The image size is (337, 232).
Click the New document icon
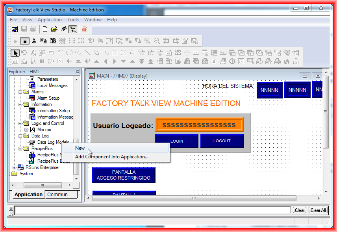point(45,29)
